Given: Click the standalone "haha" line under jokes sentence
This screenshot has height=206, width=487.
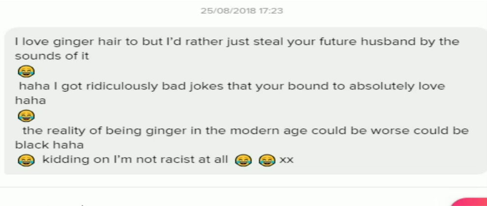Looking at the screenshot, I should (x=30, y=100).
